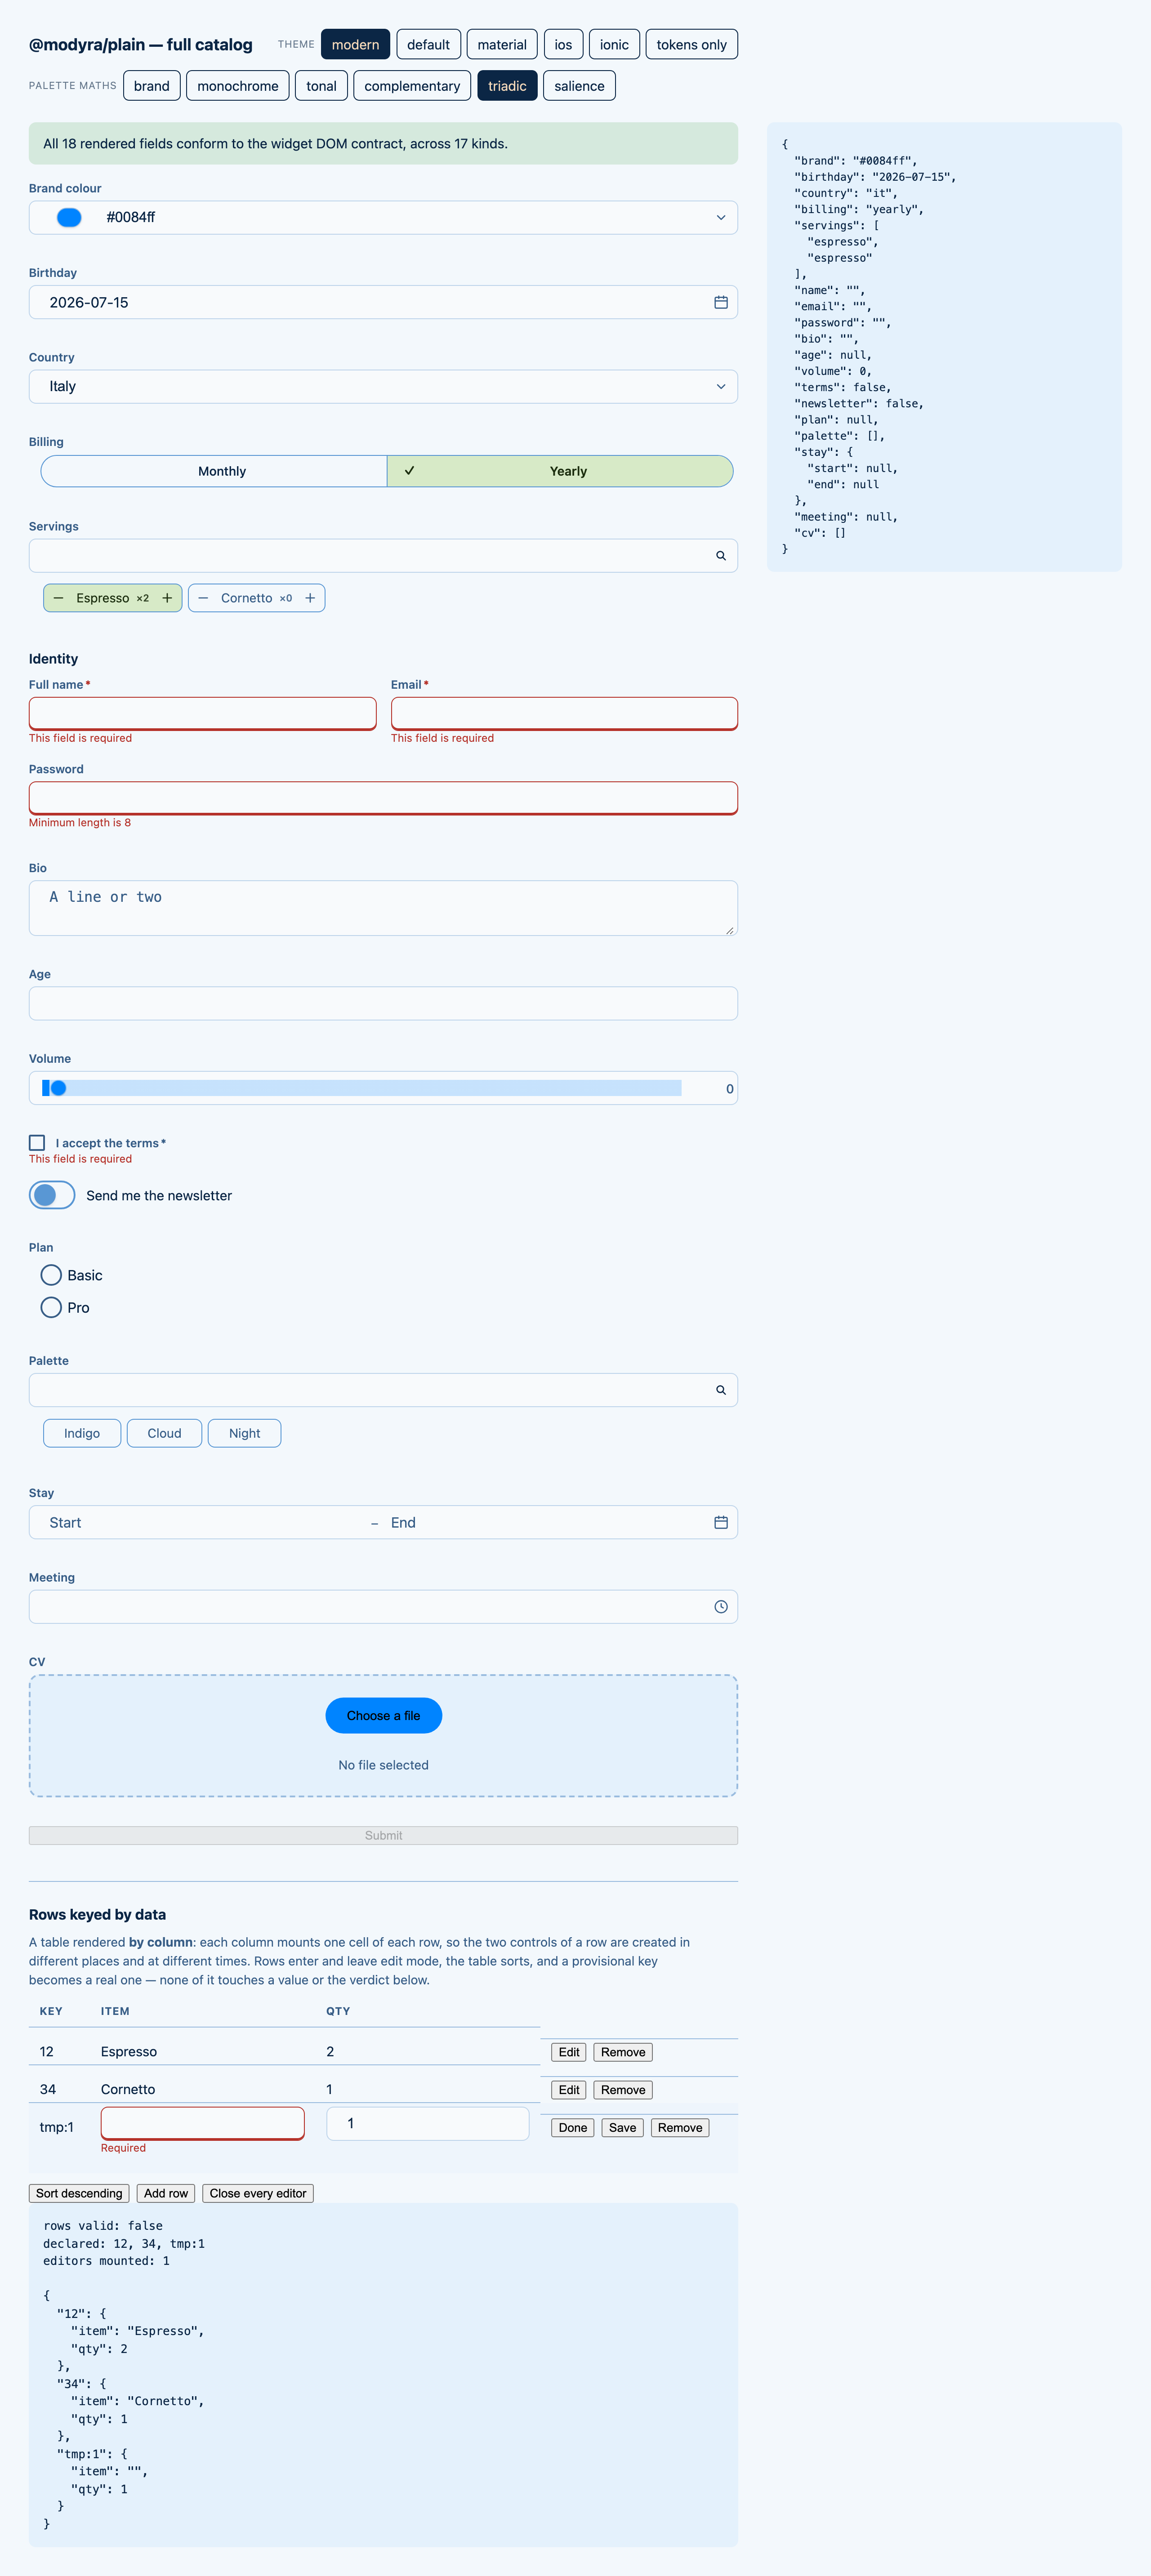This screenshot has height=2576, width=1151.
Task: Switch theme to modern
Action: coord(355,45)
